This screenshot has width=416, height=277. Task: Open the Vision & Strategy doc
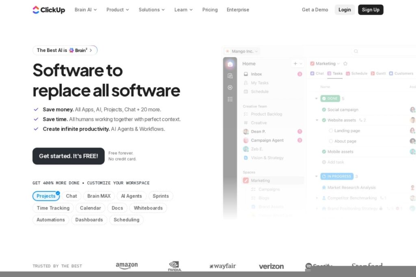click(x=273, y=158)
